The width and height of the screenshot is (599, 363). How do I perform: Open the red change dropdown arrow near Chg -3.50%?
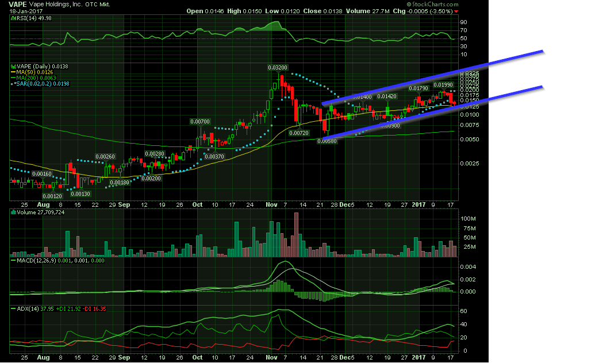coord(457,10)
